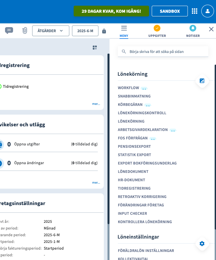Click the paperclip attachments icon
The width and height of the screenshot is (216, 260).
click(24, 31)
